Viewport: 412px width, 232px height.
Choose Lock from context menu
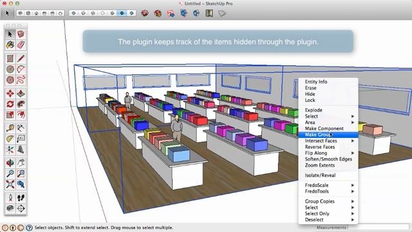pyautogui.click(x=328, y=100)
